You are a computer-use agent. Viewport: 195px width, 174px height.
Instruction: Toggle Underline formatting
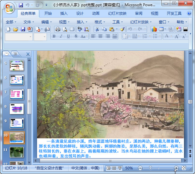pos(68,36)
